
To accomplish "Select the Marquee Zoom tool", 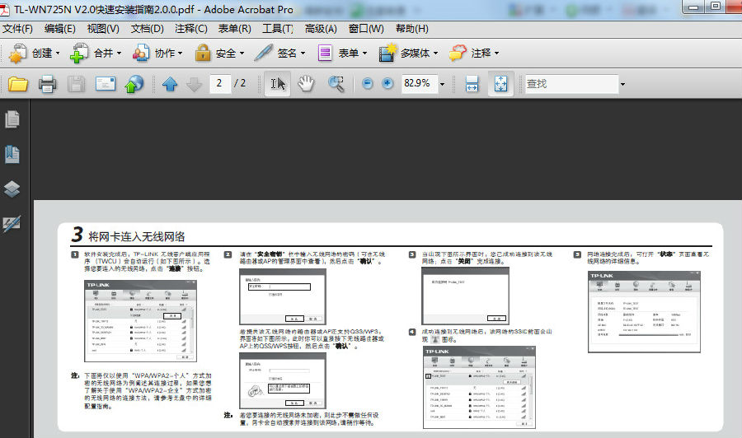I will [336, 84].
